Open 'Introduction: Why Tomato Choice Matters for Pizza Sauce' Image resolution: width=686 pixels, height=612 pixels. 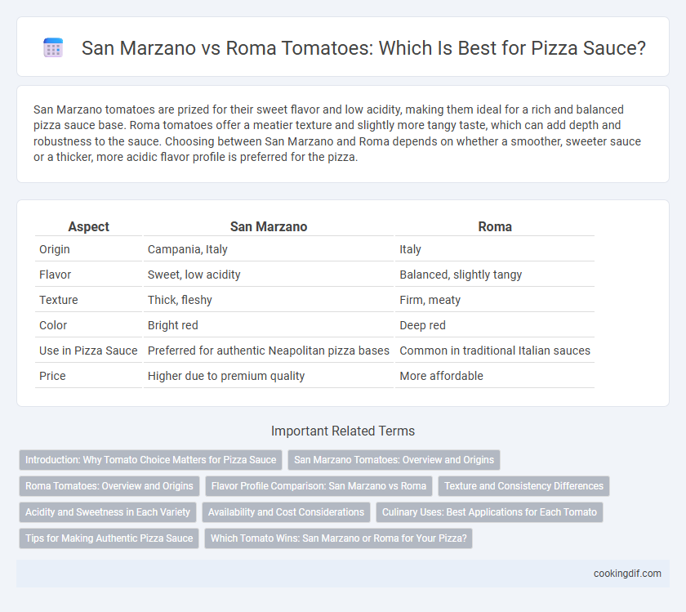pyautogui.click(x=150, y=460)
